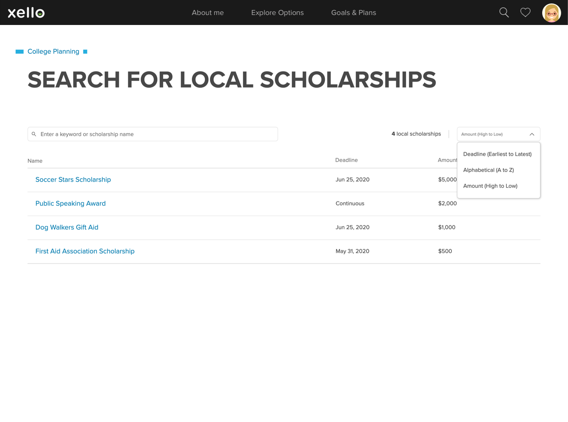Click the Xello logo
Image resolution: width=568 pixels, height=422 pixels.
[26, 12]
